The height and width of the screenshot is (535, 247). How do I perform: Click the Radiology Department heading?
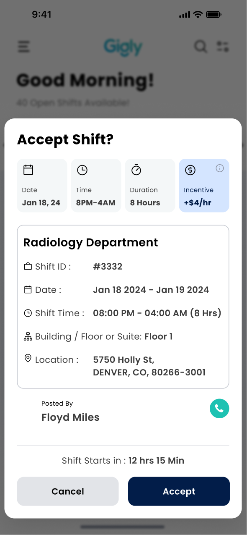coord(91,243)
